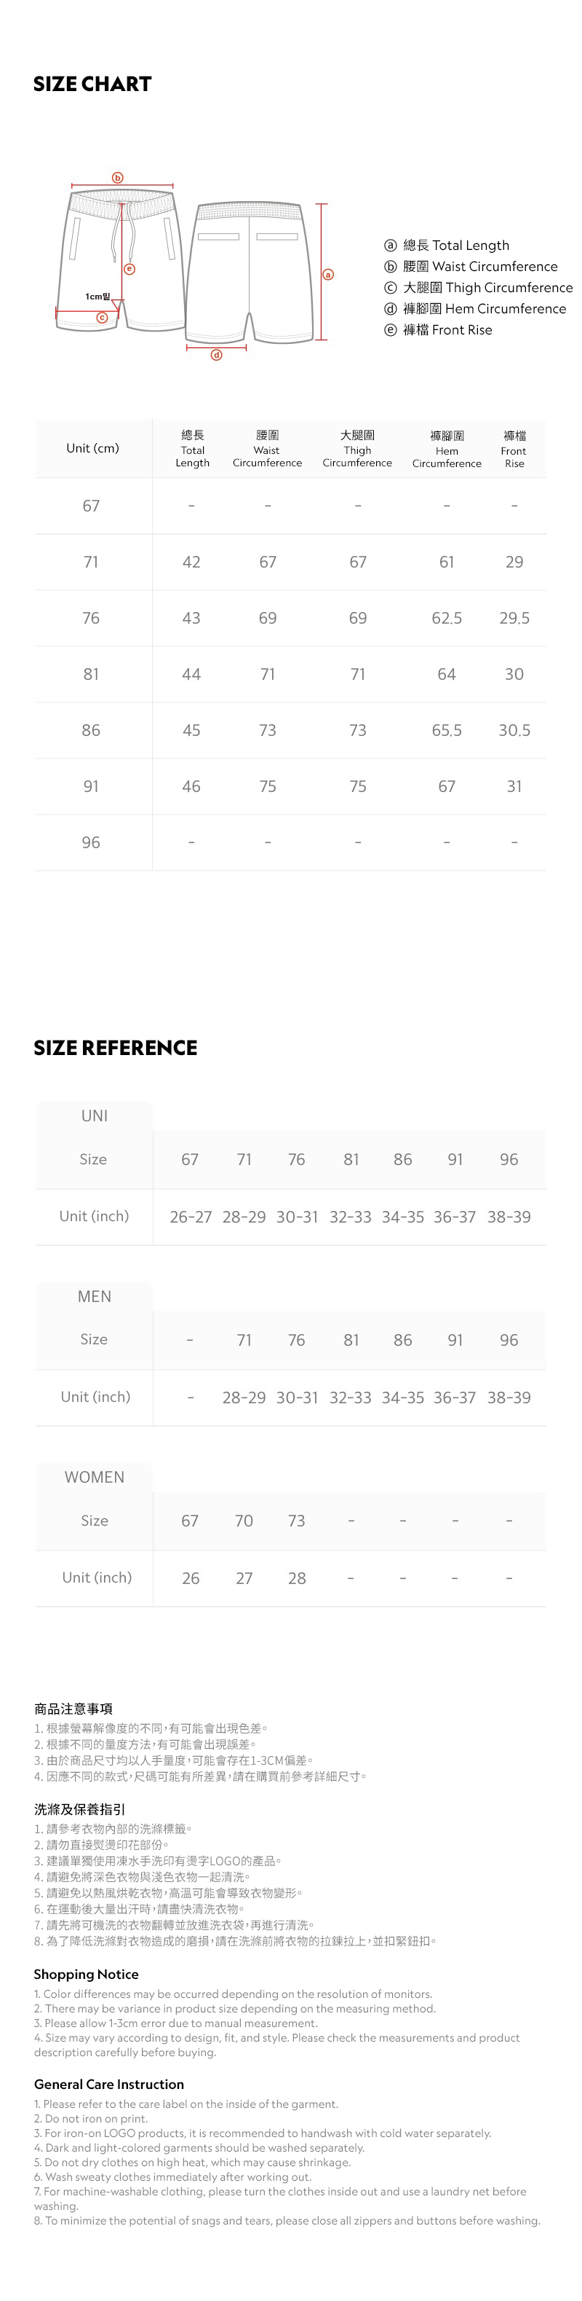Click the WOMEN label in the size reference
Image resolution: width=582 pixels, height=2301 pixels.
tap(95, 1476)
